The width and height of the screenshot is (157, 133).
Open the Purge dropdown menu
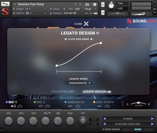pos(90,9)
